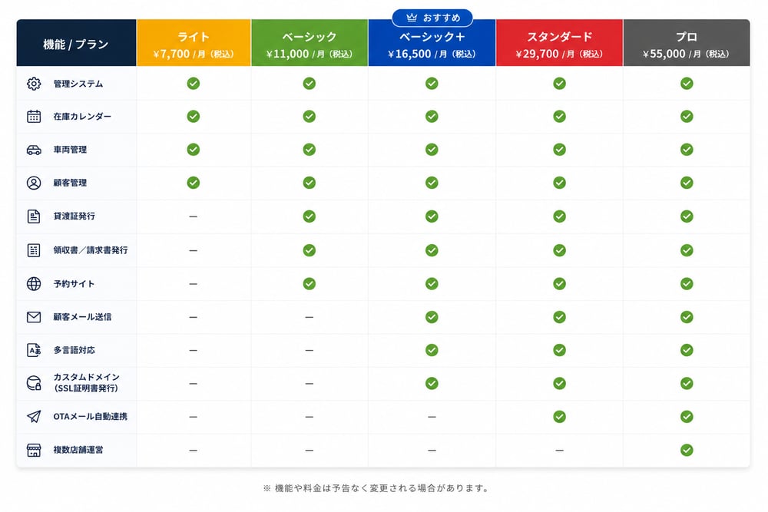Click the person icon beside 顧客管理
This screenshot has width=768, height=512.
pyautogui.click(x=34, y=183)
